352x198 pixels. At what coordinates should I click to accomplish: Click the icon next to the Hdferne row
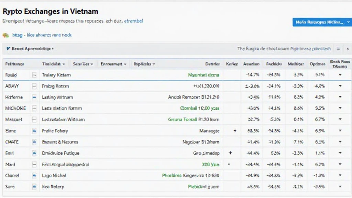[34, 97]
